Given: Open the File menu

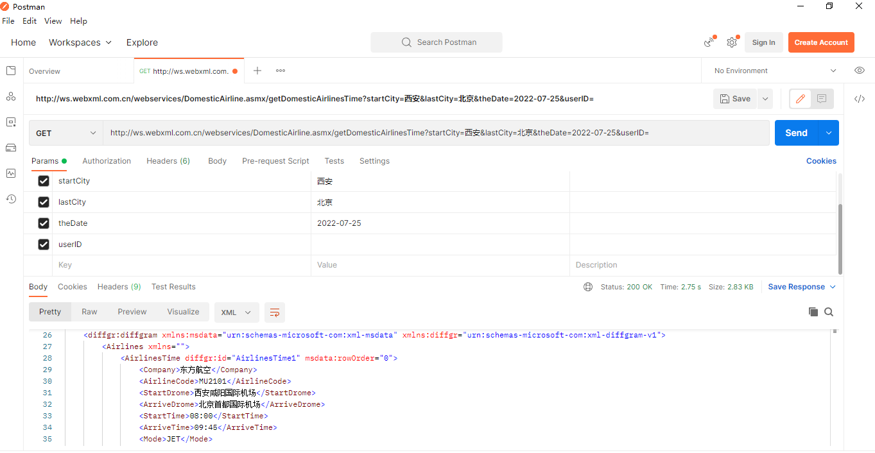Looking at the screenshot, I should (8, 21).
